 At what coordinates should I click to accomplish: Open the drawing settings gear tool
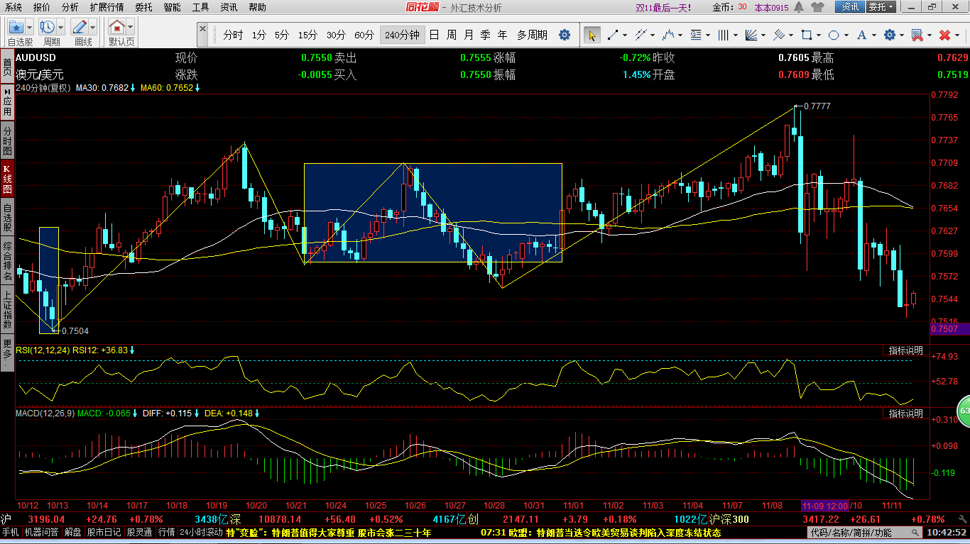point(890,35)
